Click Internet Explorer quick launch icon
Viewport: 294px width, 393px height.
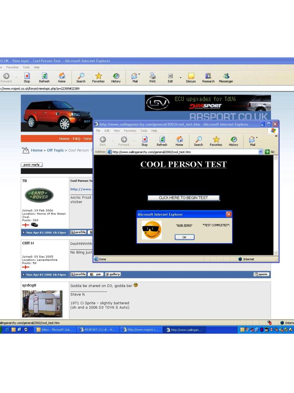pyautogui.click(x=7, y=330)
